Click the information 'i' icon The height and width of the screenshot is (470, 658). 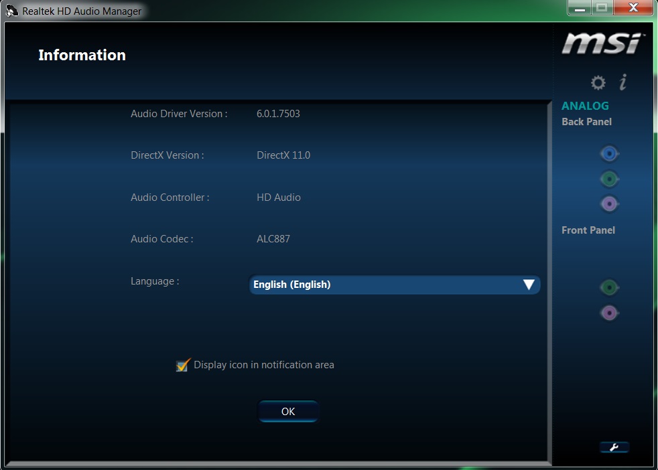[623, 82]
